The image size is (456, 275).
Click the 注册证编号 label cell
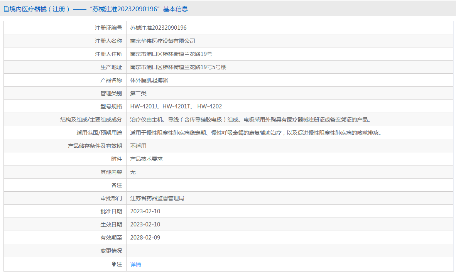click(x=65, y=28)
